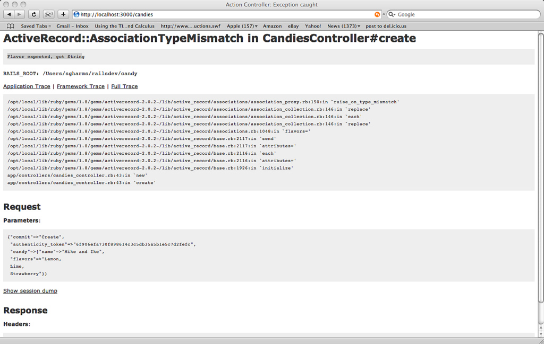544x344 pixels.
Task: Show the Full Trace
Action: (x=124, y=86)
